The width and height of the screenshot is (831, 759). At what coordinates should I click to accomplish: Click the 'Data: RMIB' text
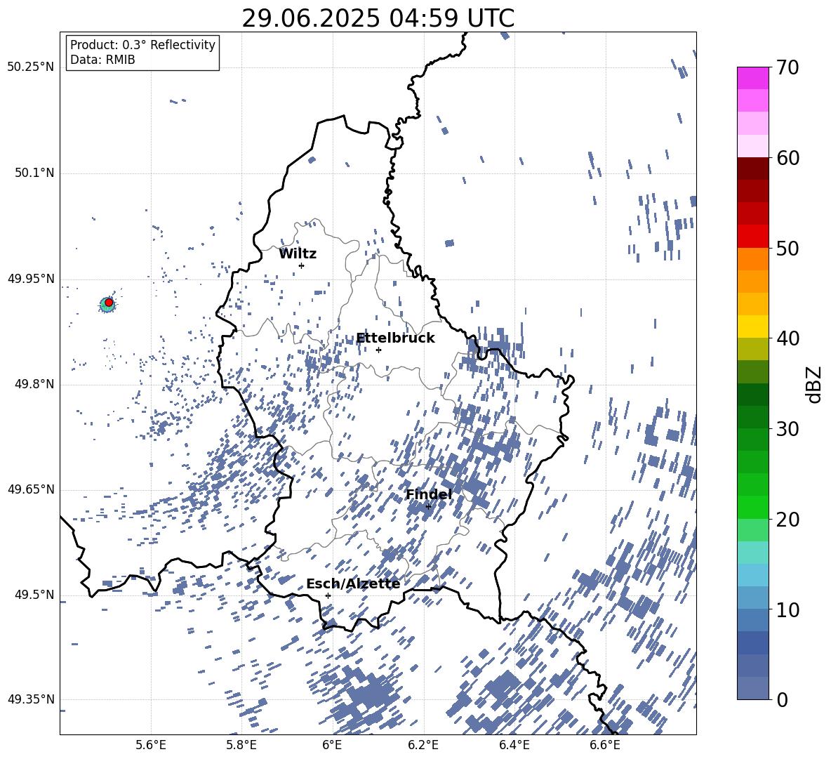(x=102, y=60)
